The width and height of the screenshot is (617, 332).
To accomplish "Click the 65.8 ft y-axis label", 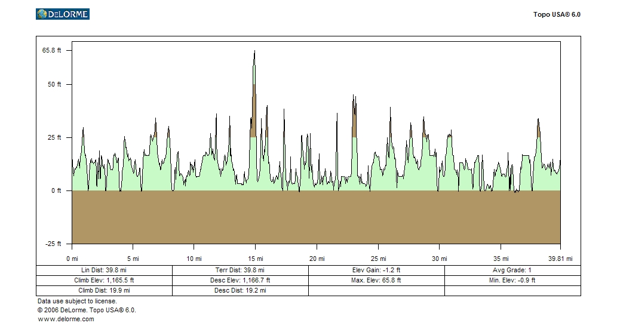I will coord(52,50).
